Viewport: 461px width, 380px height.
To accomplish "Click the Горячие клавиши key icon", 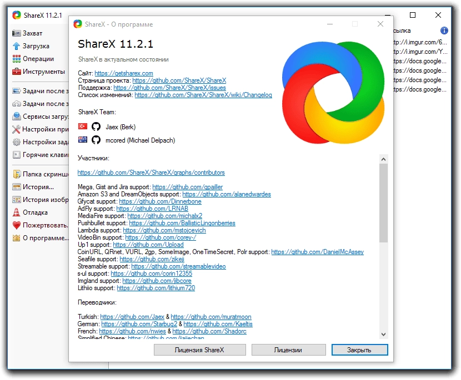I will [17, 154].
